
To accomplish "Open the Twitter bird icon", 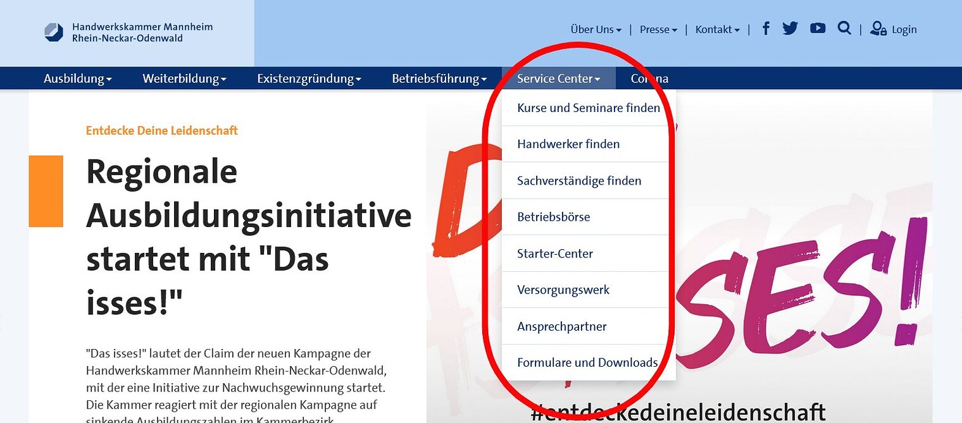I will [x=790, y=28].
